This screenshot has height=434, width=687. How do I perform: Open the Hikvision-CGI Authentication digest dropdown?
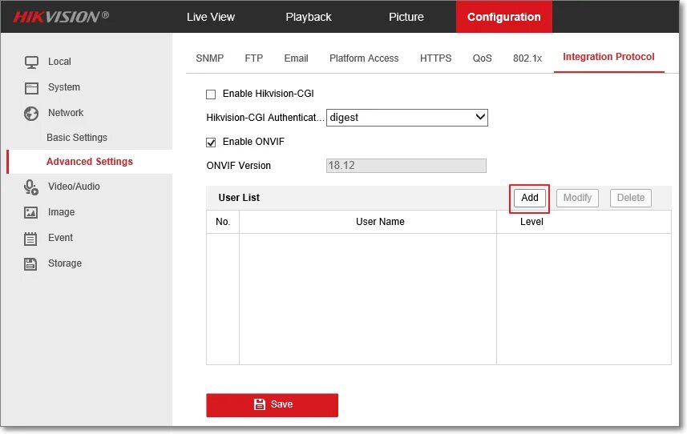pyautogui.click(x=407, y=117)
